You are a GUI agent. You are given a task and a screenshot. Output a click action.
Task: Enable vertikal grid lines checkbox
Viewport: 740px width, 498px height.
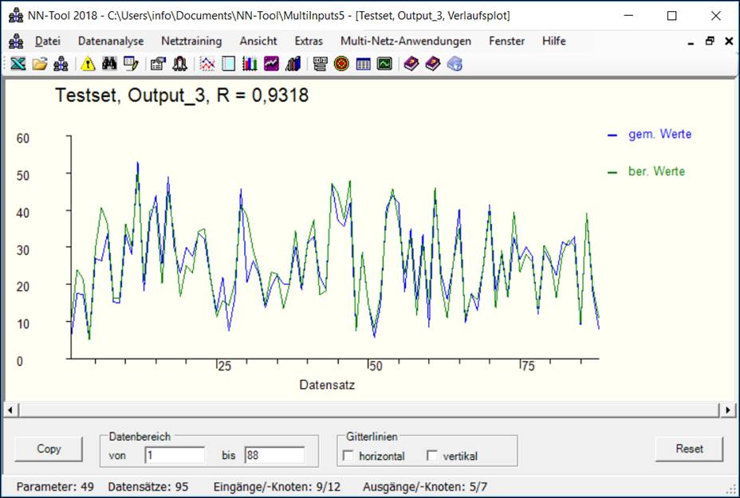tap(432, 456)
